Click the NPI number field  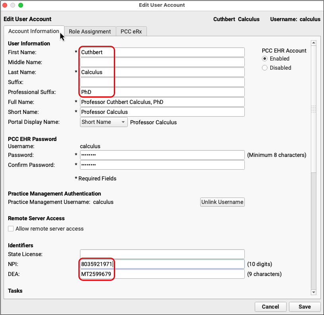[x=162, y=264]
